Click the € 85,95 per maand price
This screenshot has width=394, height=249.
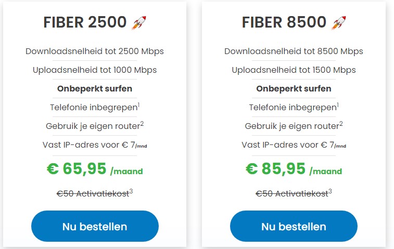[x=294, y=169]
